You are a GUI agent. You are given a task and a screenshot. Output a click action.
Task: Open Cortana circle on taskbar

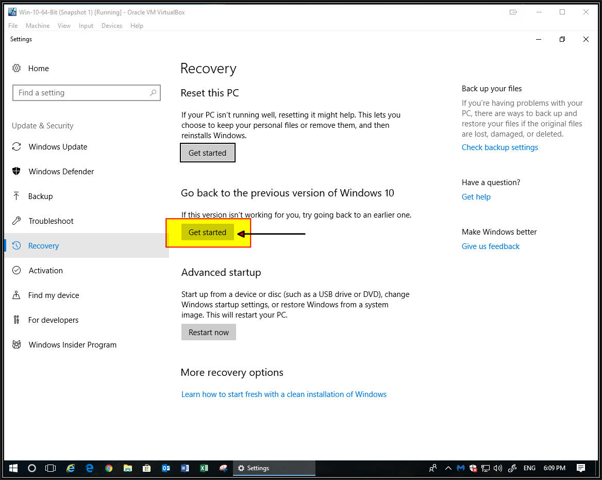click(32, 468)
